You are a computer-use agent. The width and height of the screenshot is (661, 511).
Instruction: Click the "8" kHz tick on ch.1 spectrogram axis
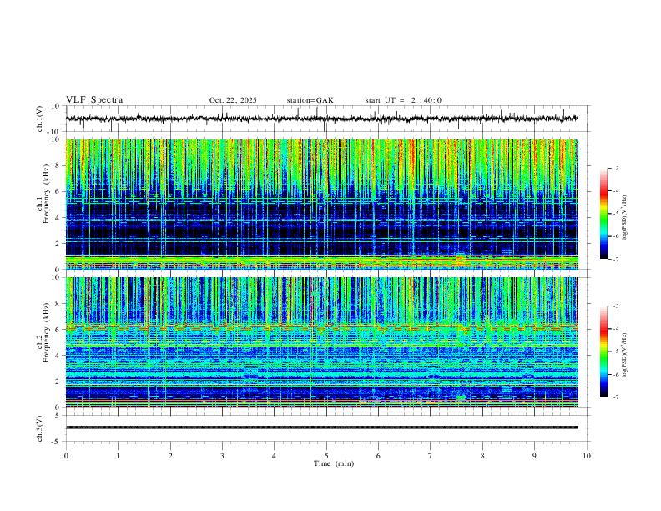58,165
